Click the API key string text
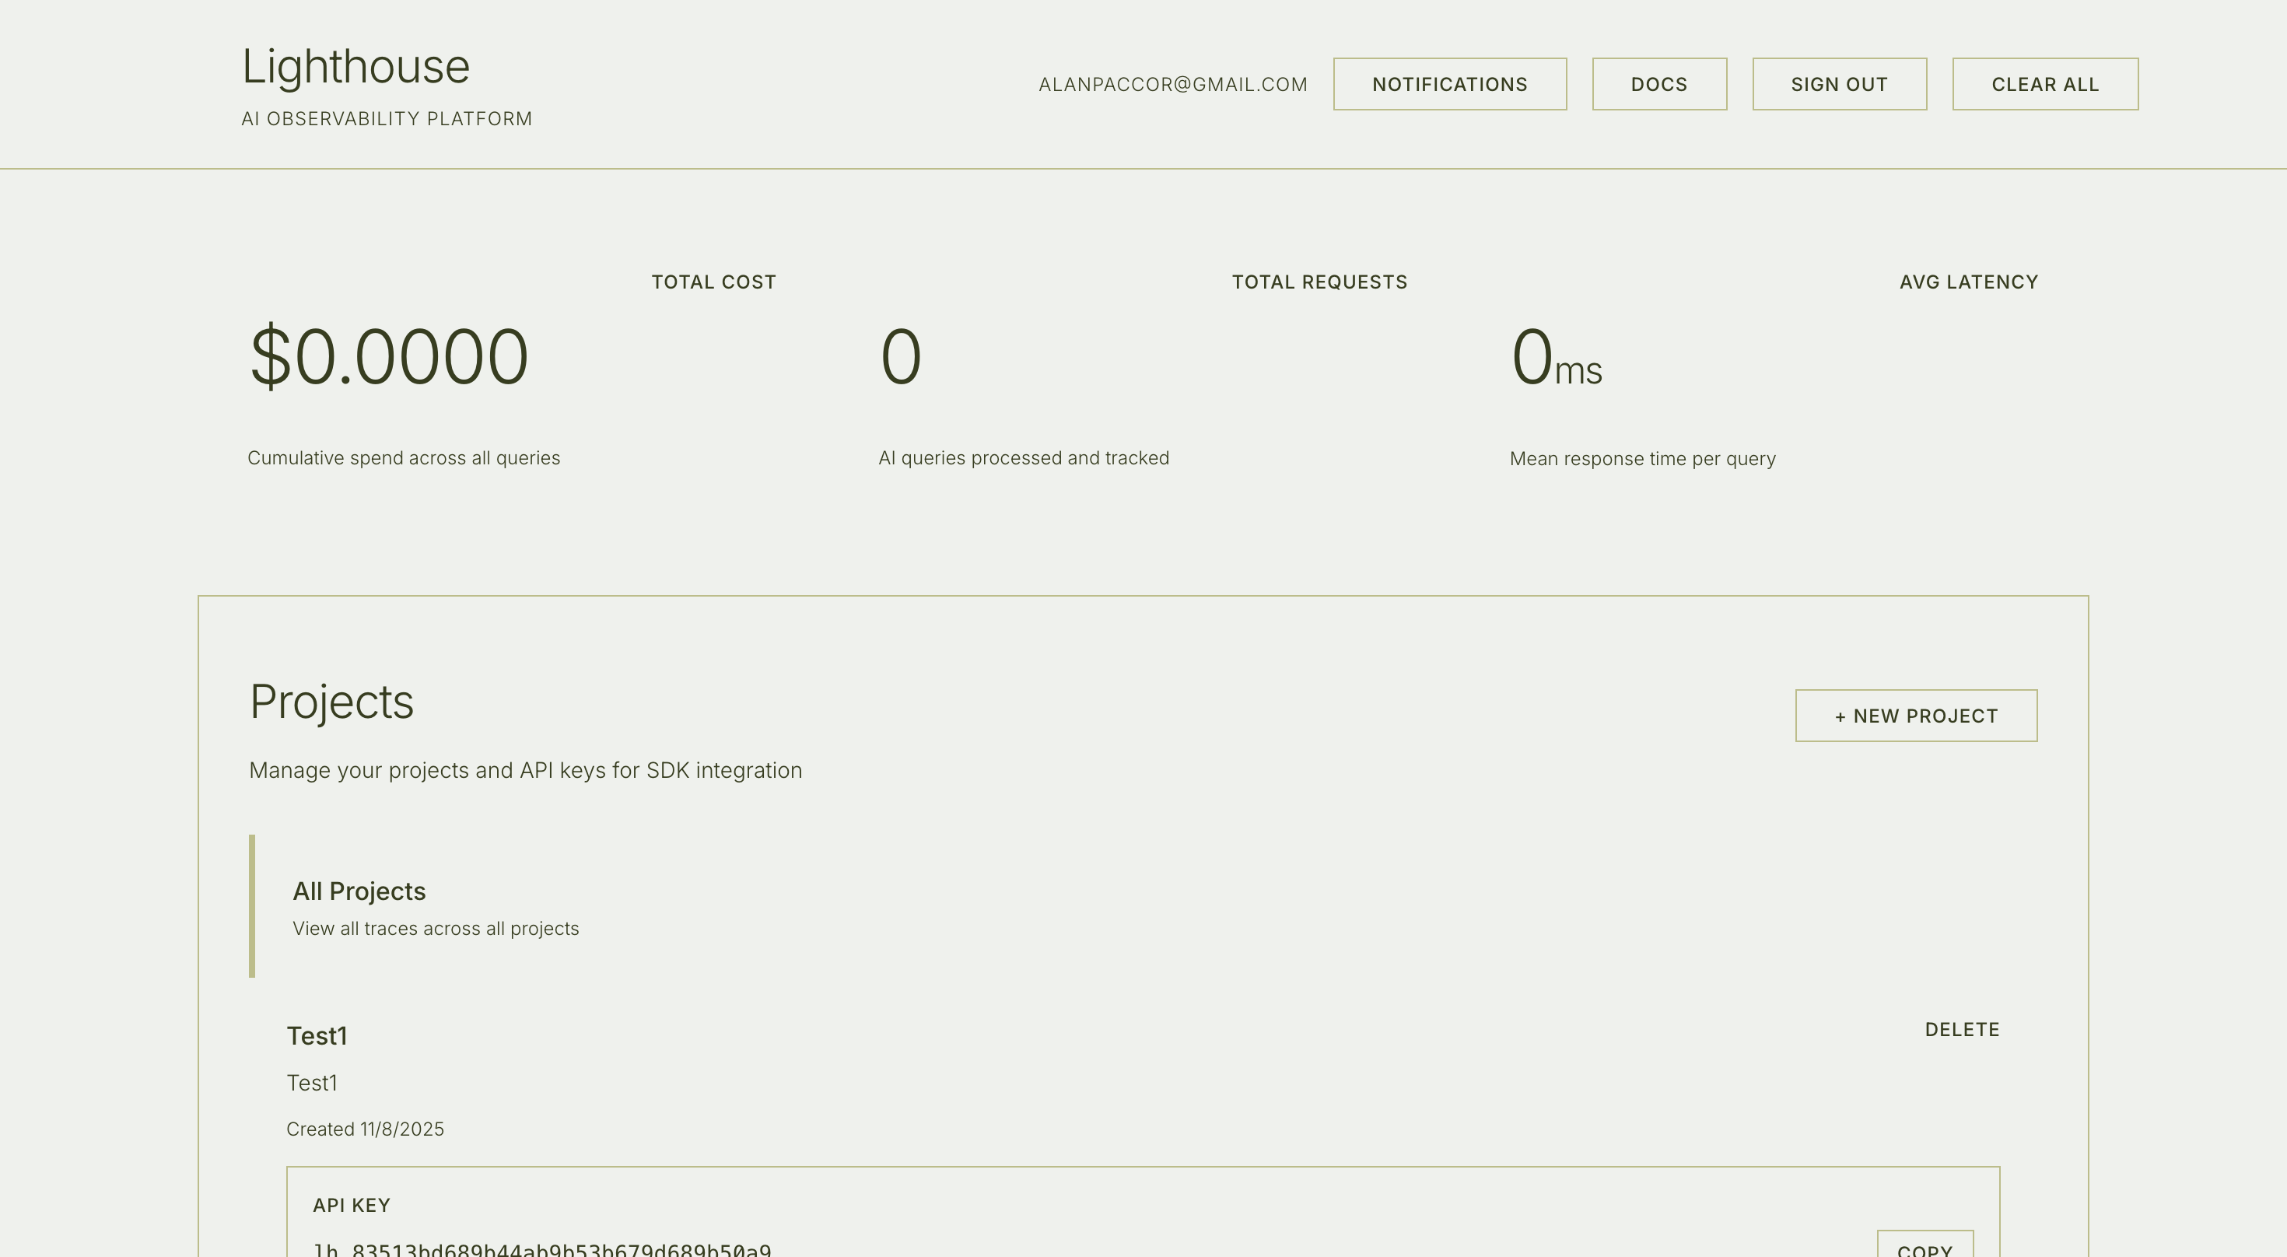 tap(541, 1250)
